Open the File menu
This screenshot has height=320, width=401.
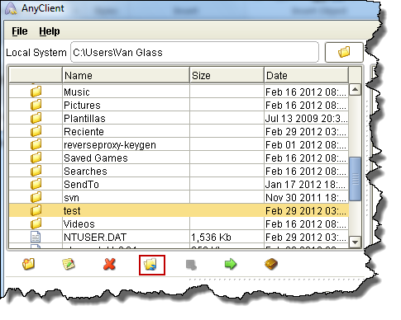20,31
